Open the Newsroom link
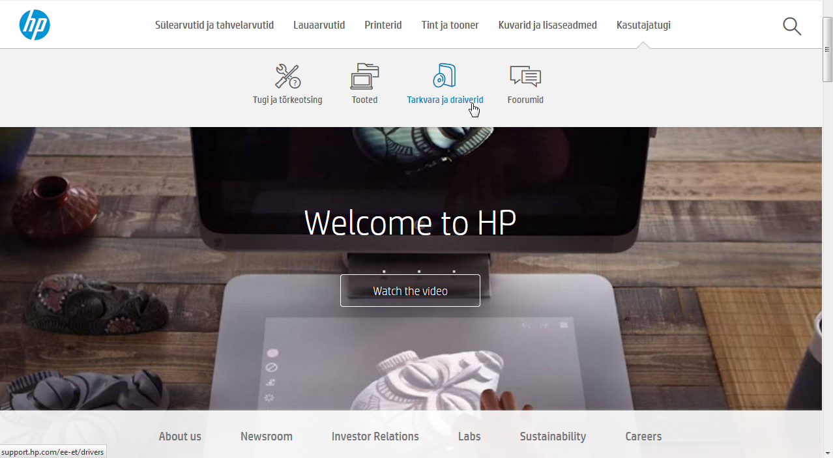The width and height of the screenshot is (833, 458). pyautogui.click(x=267, y=437)
